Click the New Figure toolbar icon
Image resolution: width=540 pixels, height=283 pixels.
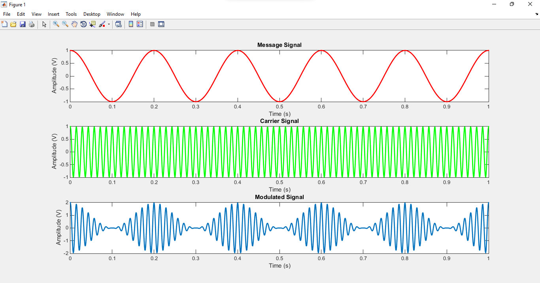(x=5, y=24)
